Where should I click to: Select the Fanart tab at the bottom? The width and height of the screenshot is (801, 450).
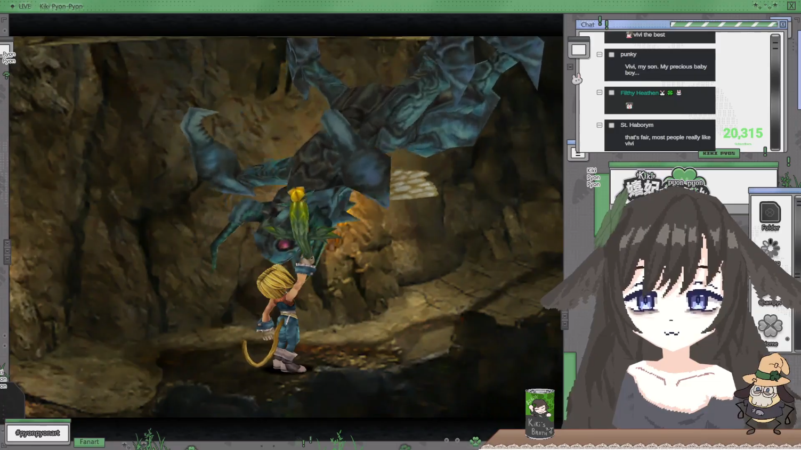(89, 442)
